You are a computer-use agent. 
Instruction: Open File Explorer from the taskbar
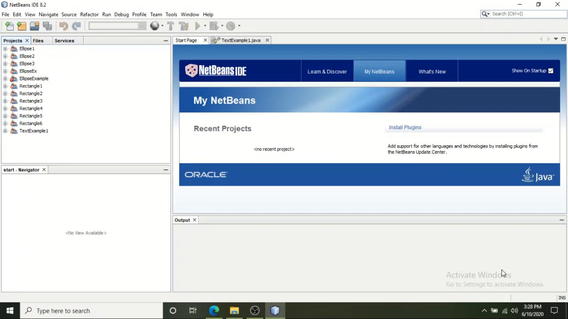(x=234, y=311)
